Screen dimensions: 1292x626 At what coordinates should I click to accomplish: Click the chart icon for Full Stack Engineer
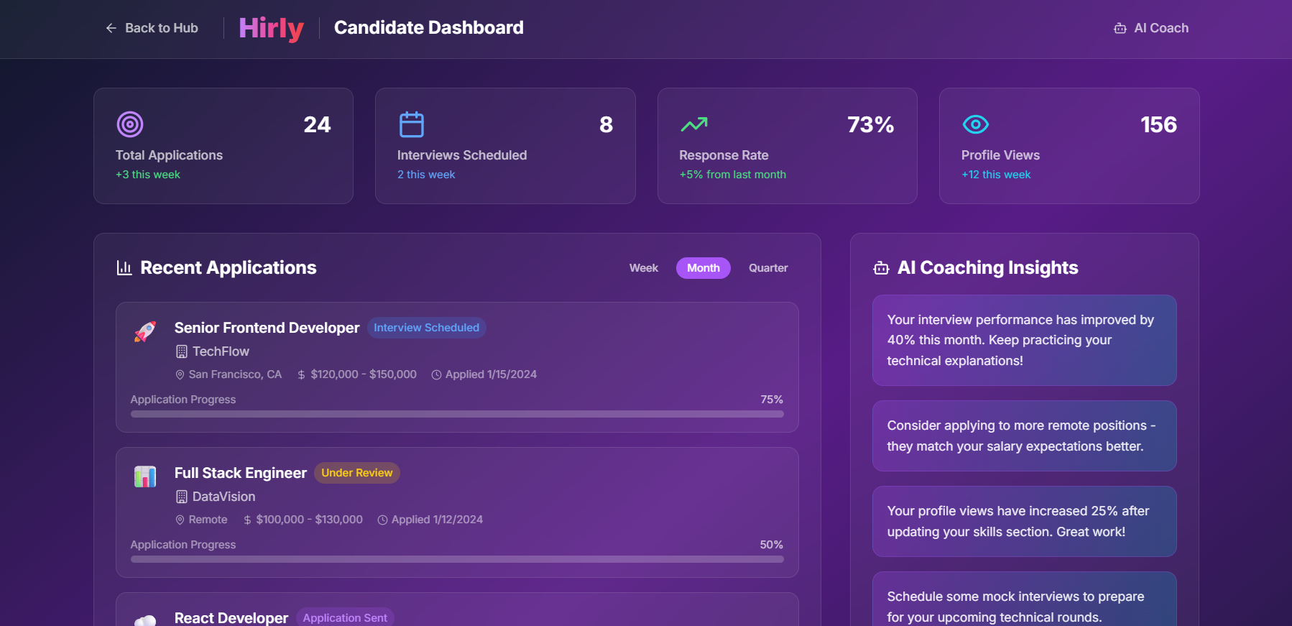(x=145, y=477)
